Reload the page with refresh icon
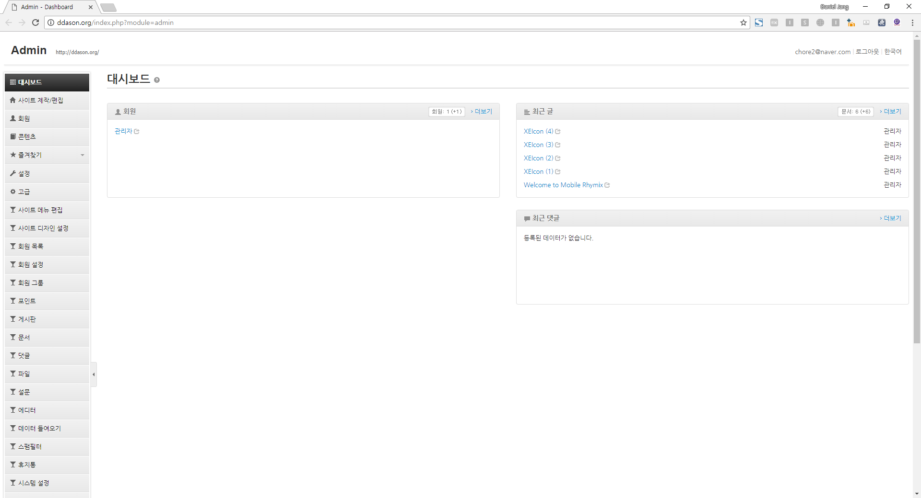The width and height of the screenshot is (921, 498). (35, 23)
